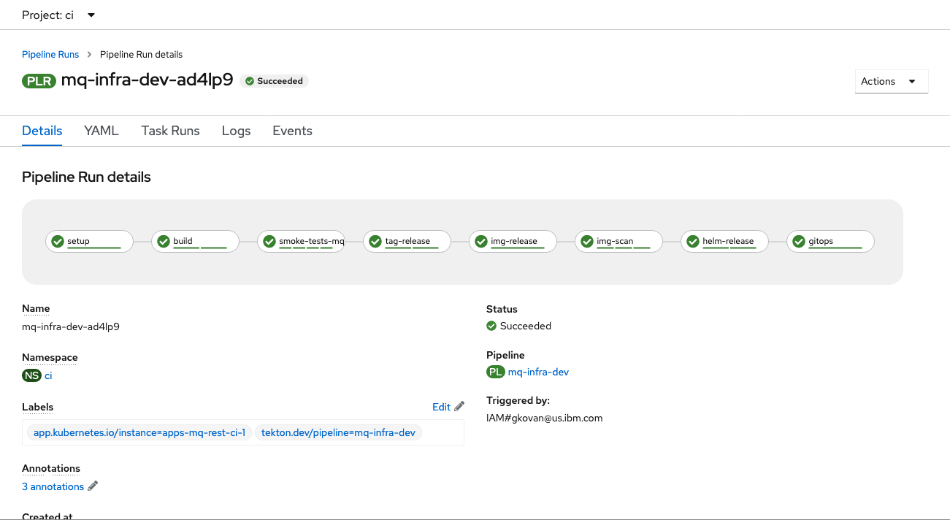Select the setup task node

tap(89, 242)
